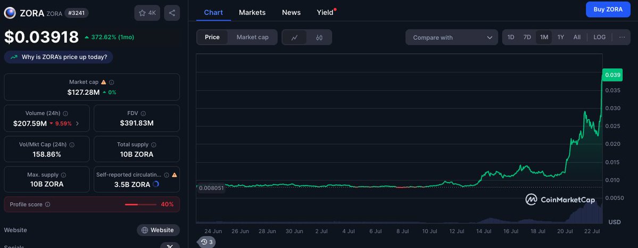
Task: Click the '10B ZORA' value under Max. supply
Action: click(47, 184)
